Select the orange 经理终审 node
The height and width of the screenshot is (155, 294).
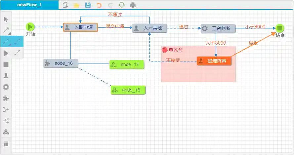tap(214, 61)
